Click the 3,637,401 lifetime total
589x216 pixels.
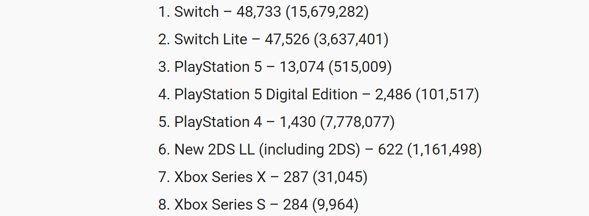(x=351, y=40)
